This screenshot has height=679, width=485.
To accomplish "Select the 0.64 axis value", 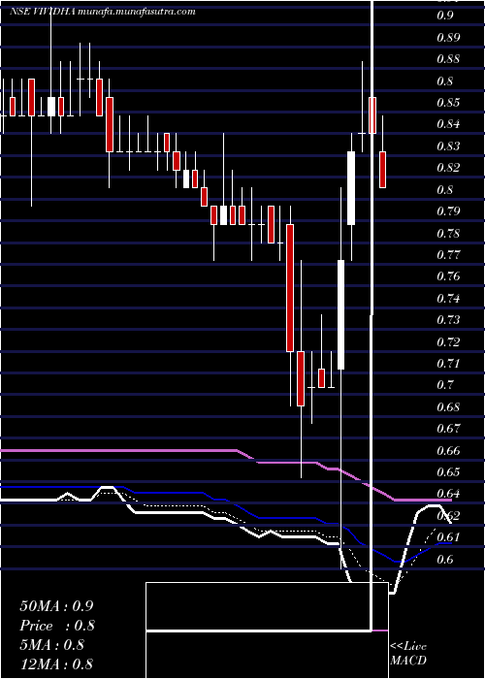I will pos(448,494).
